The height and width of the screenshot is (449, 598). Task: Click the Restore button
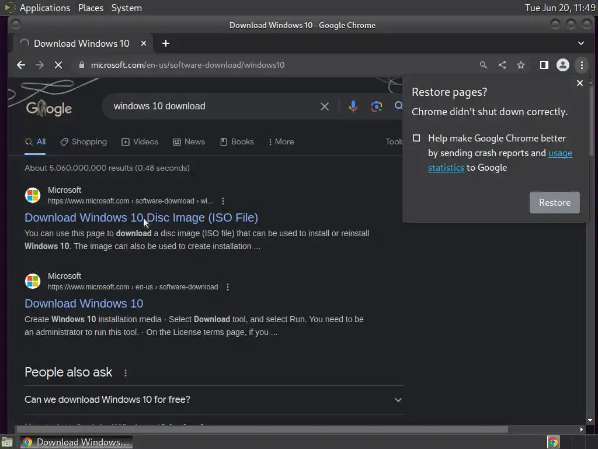555,202
